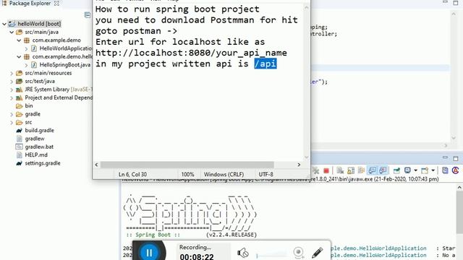Click the 100% zoom status entry

click(x=187, y=175)
